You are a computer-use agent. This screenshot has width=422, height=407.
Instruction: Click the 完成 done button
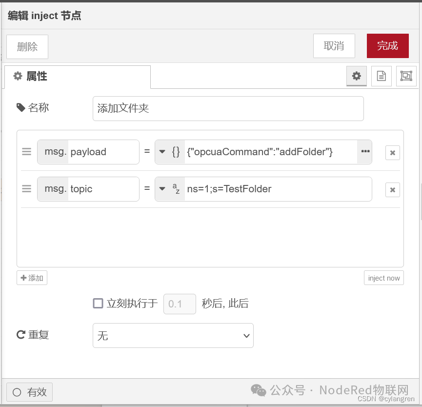point(387,46)
